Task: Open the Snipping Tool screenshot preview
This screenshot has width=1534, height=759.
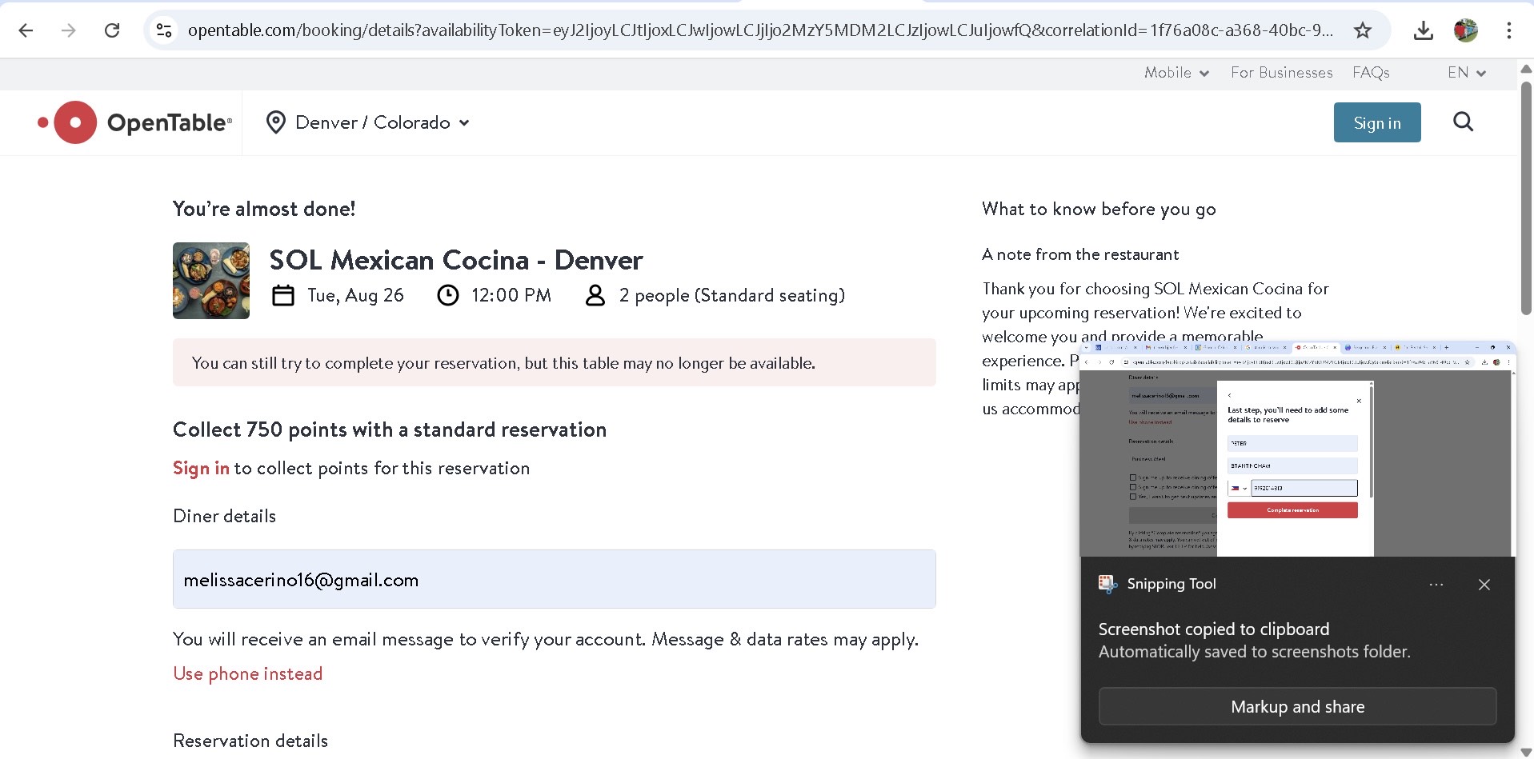Action: [x=1297, y=449]
